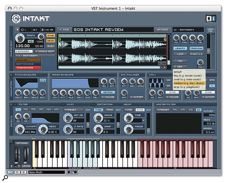Click Master Filter highpass shape icon
The width and height of the screenshot is (228, 183).
coord(183,110)
